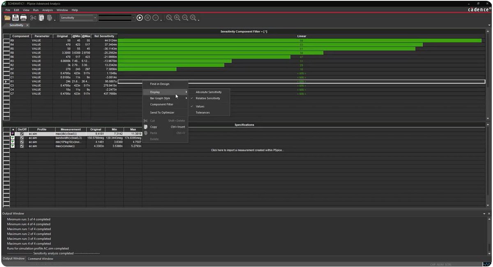Click the R4 sensitivity bar
The height and width of the screenshot is (267, 493).
270,45
